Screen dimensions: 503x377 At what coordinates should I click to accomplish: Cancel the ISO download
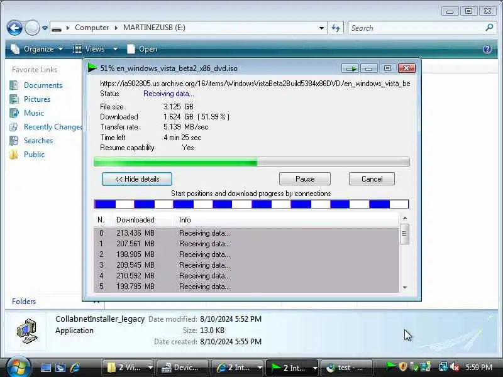click(372, 179)
